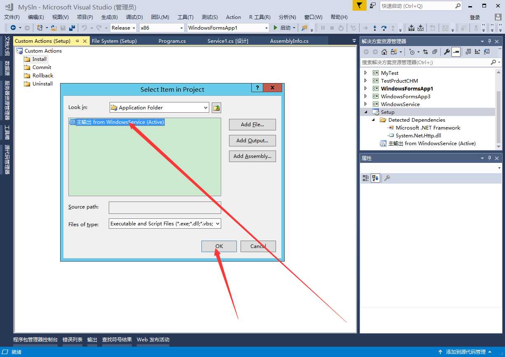Toggle auto-hide pin of Properties panel
505x357 pixels.
pos(490,158)
